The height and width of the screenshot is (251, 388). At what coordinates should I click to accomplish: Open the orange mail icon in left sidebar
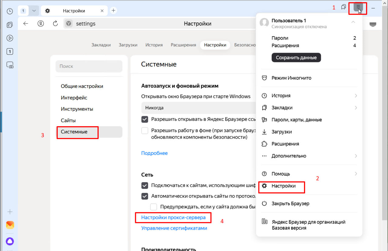coord(10,225)
